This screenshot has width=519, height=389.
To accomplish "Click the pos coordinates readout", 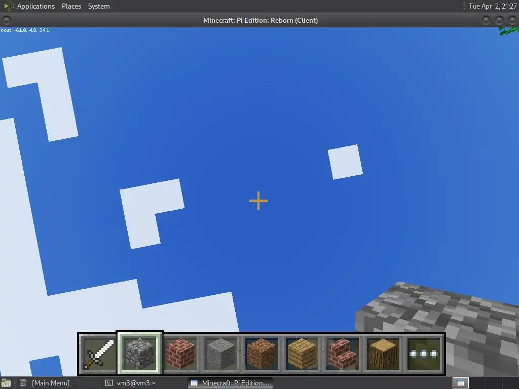I will coord(25,30).
